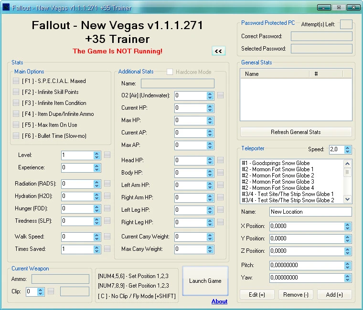Image resolution: width=363 pixels, height=310 pixels.
Task: Increase Level value with up arrow
Action: pos(97,153)
